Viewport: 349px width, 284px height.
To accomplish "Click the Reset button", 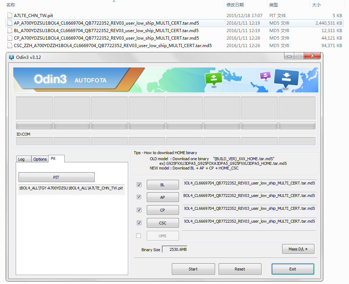I will [240, 269].
